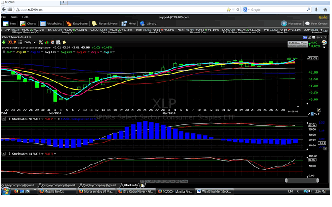
Task: Close the Stochastics 14 indicator pane
Action: 3,153
